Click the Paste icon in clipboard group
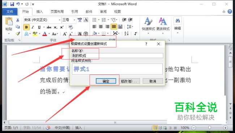Image resolution: width=235 pixels, height=133 pixels. [9, 21]
